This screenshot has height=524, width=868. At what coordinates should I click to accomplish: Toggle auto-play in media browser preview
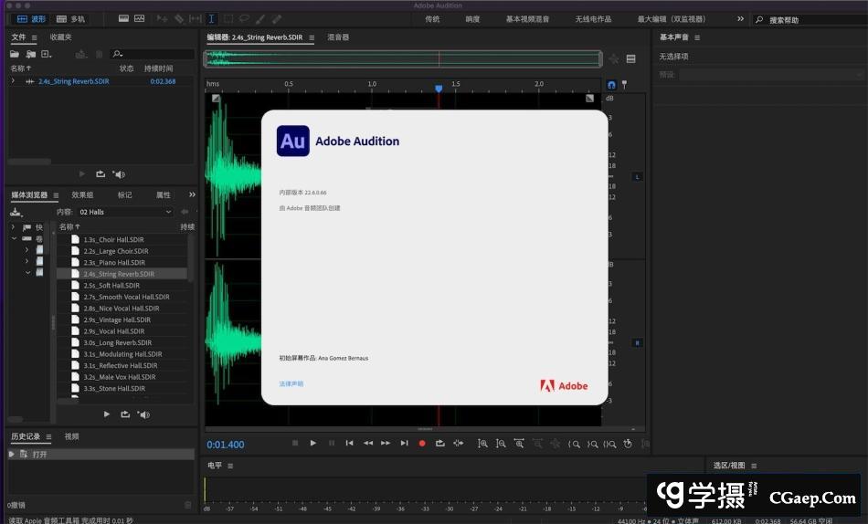143,414
